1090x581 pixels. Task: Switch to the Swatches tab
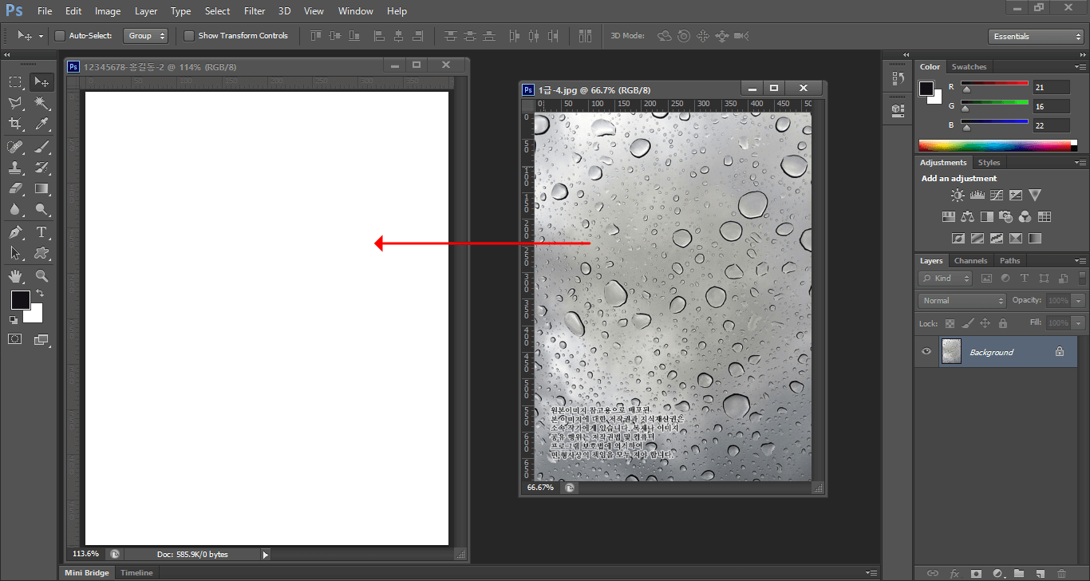[x=969, y=67]
